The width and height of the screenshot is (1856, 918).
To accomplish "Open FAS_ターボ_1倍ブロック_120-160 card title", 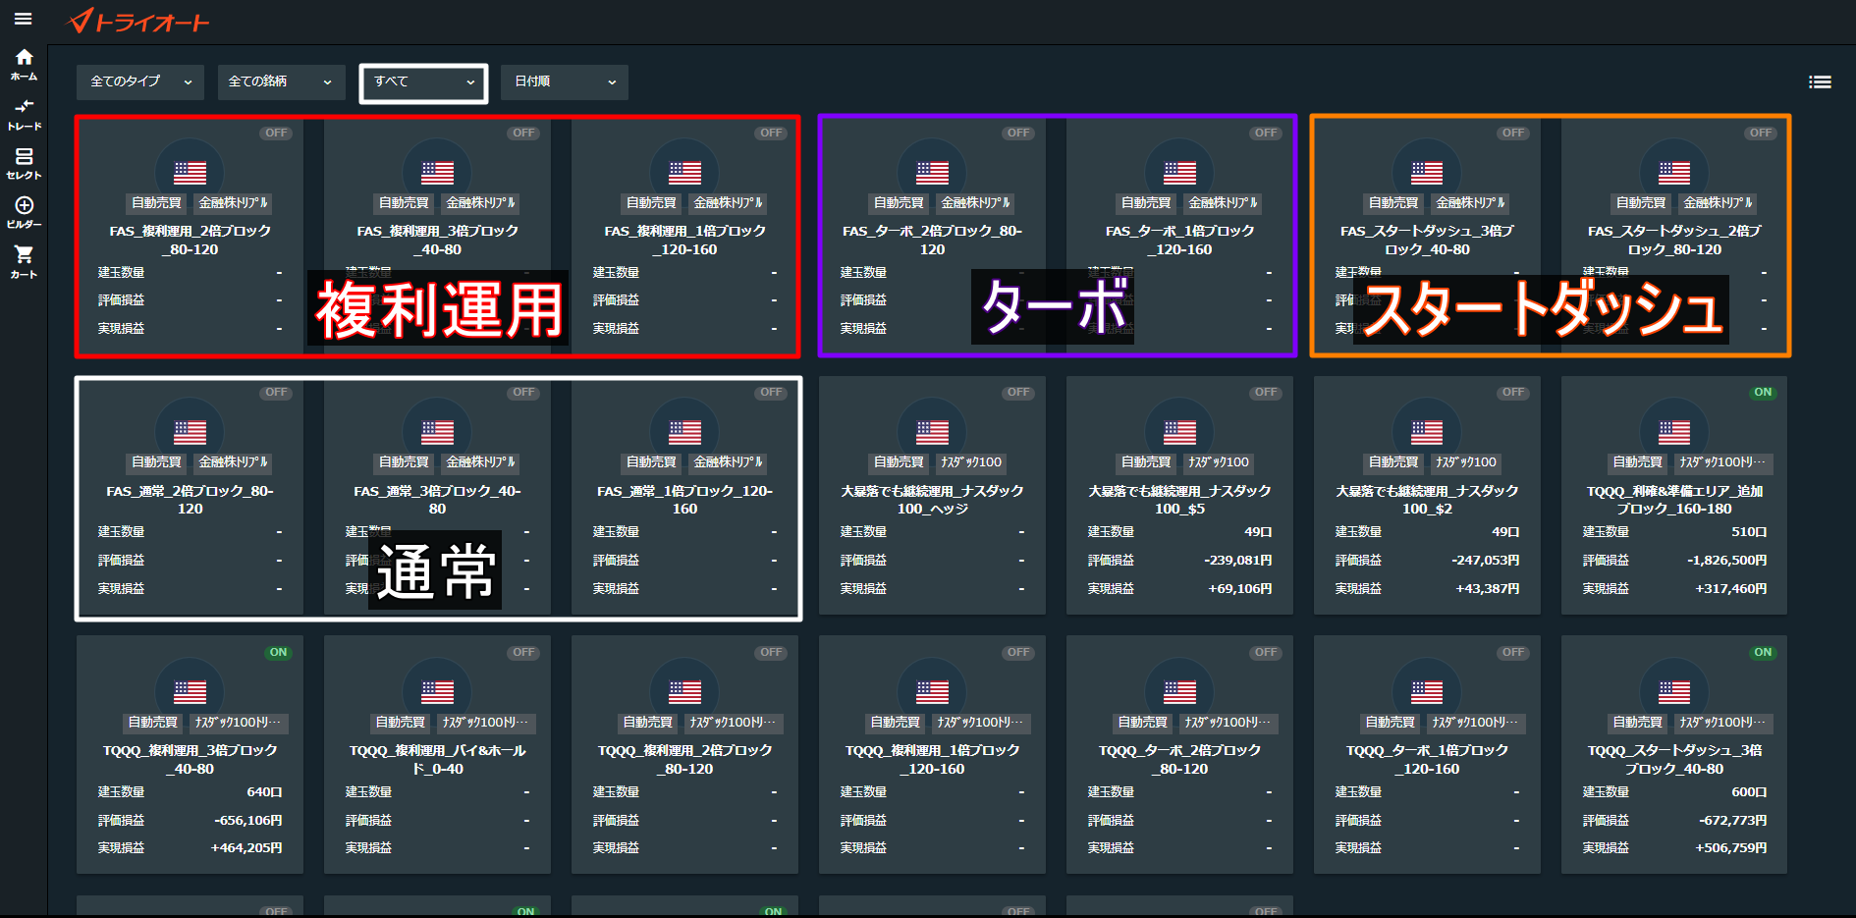I will click(1179, 241).
